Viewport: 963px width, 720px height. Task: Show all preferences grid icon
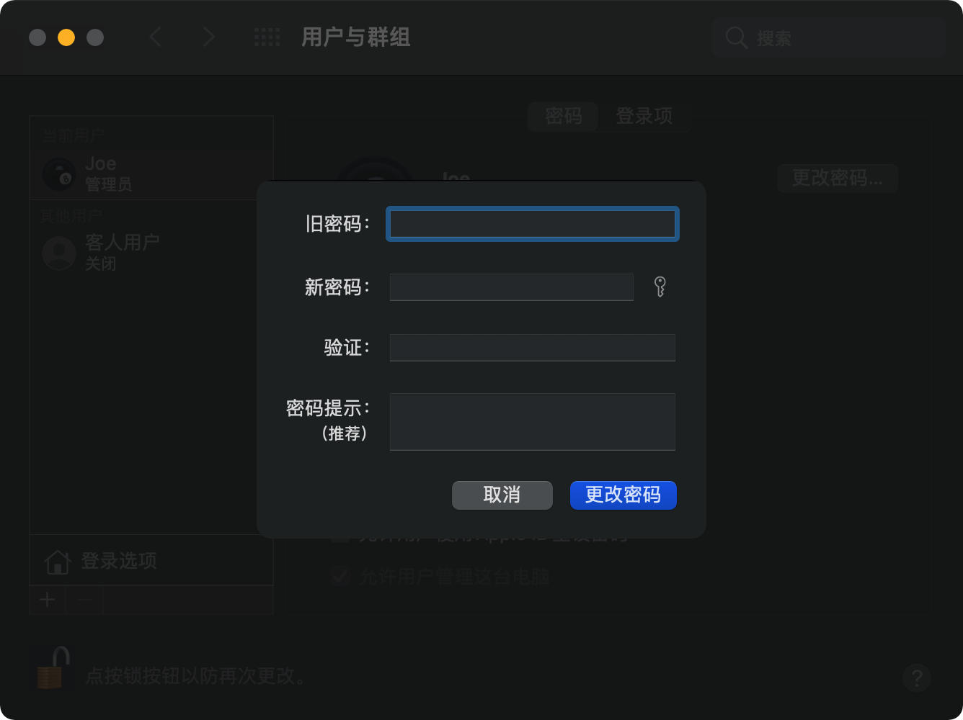[267, 37]
